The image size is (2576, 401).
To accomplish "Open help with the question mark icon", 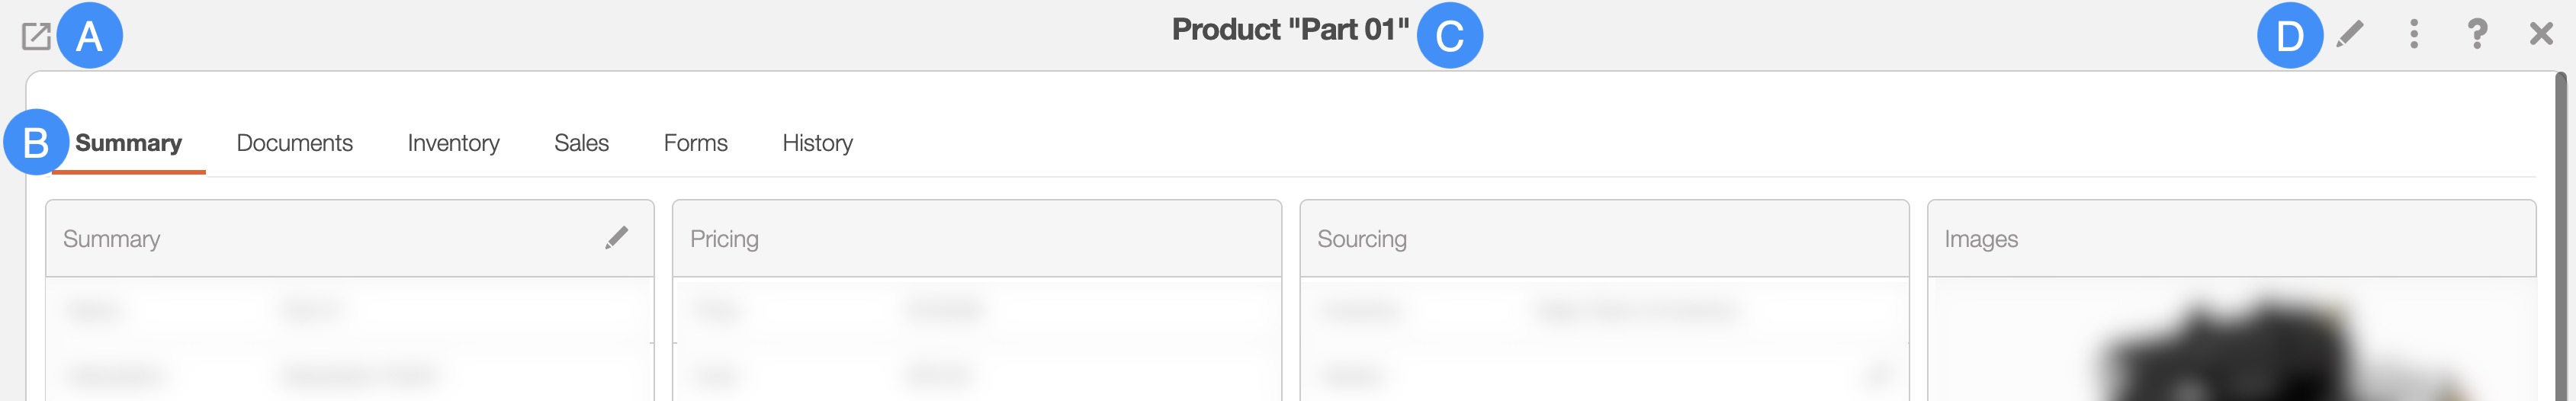I will coord(2477,35).
